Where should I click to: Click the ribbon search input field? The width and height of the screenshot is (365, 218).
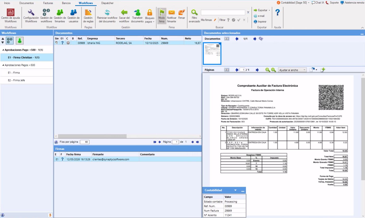(223, 12)
